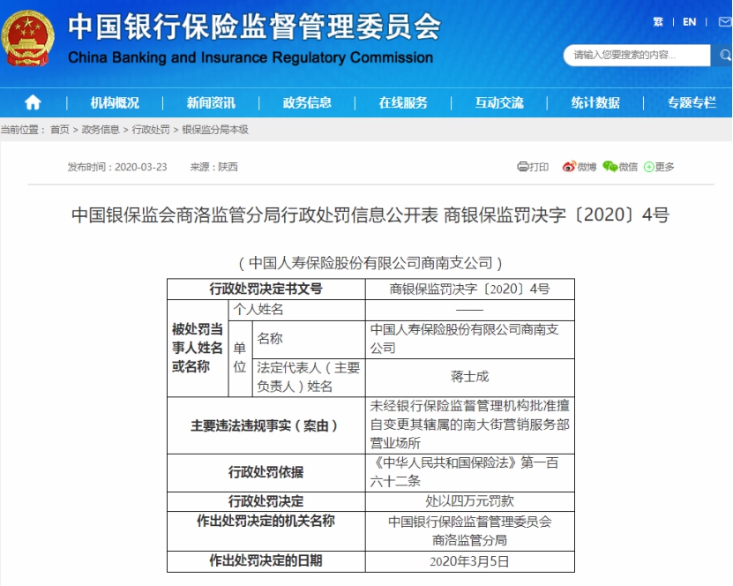733x586 pixels.
Task: Click breadcrumb 政务信息
Action: point(101,130)
